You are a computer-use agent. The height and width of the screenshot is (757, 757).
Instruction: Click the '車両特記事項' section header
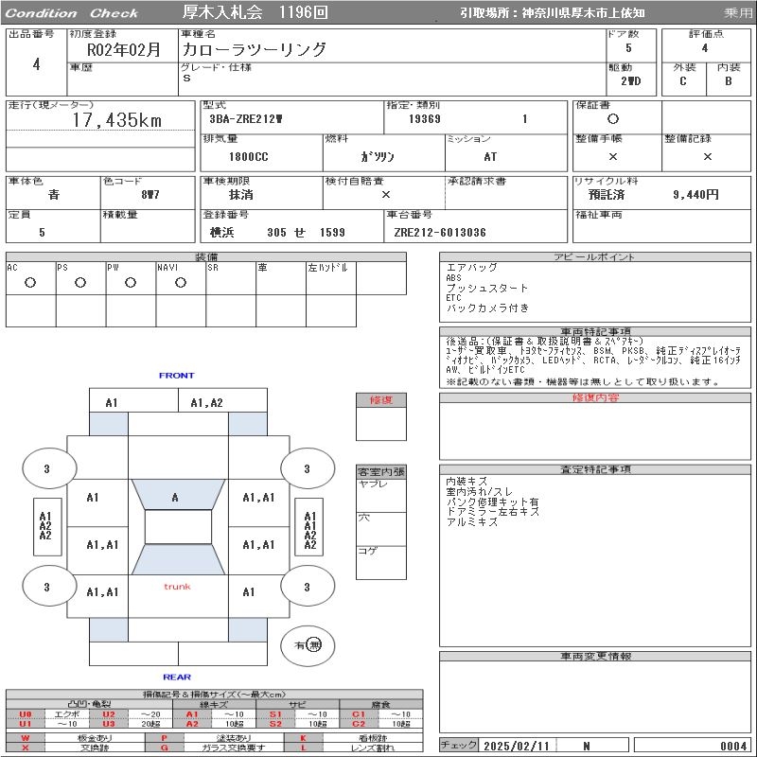[x=595, y=331]
